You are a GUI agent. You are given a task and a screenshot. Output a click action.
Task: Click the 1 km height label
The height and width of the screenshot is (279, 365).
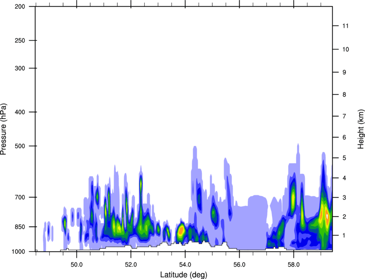[x=344, y=236]
